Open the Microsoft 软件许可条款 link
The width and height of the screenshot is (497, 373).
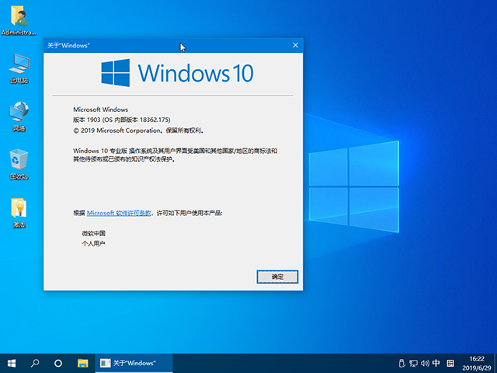click(x=119, y=212)
